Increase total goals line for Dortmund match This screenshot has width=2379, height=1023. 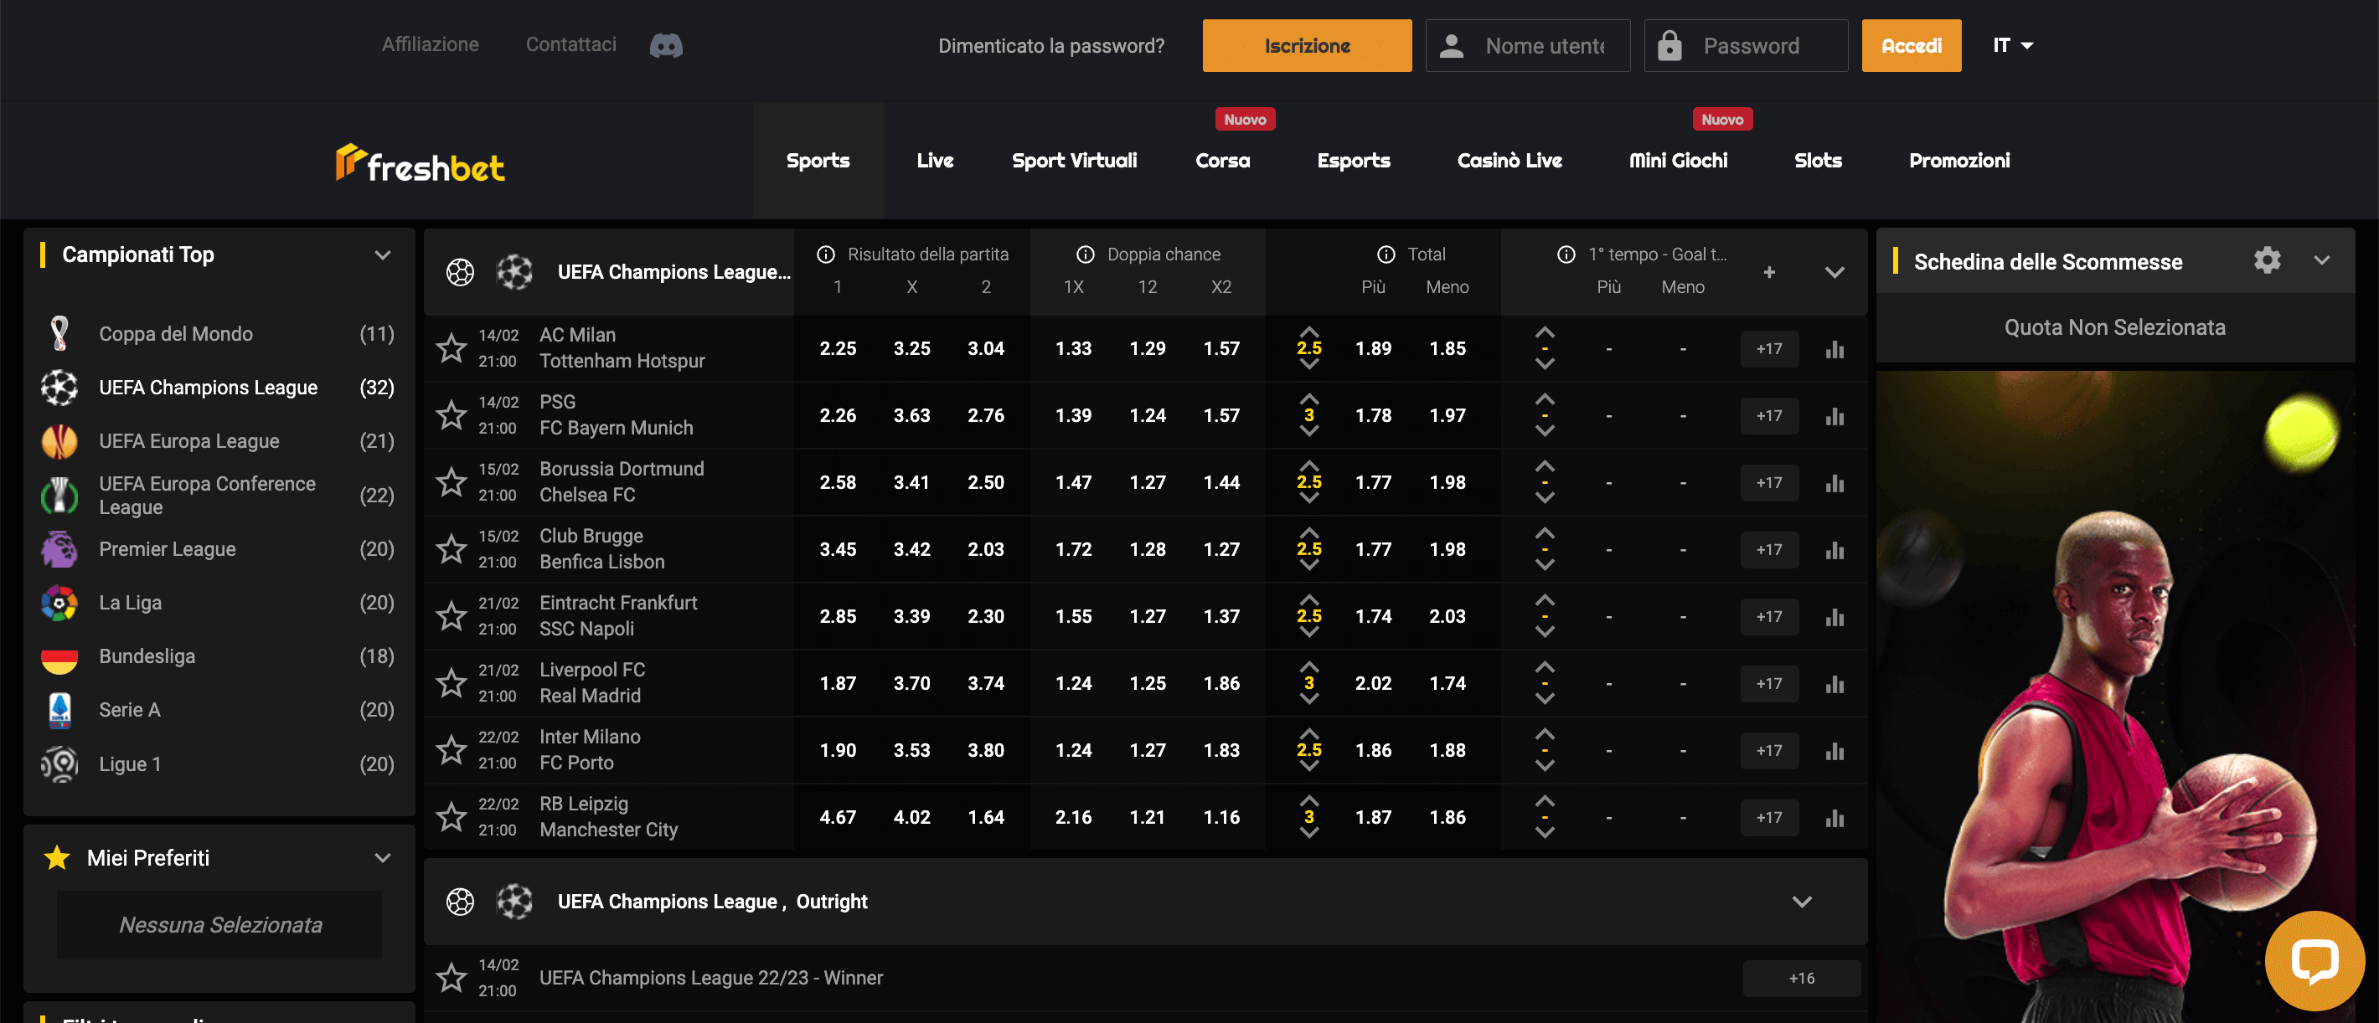(x=1308, y=465)
